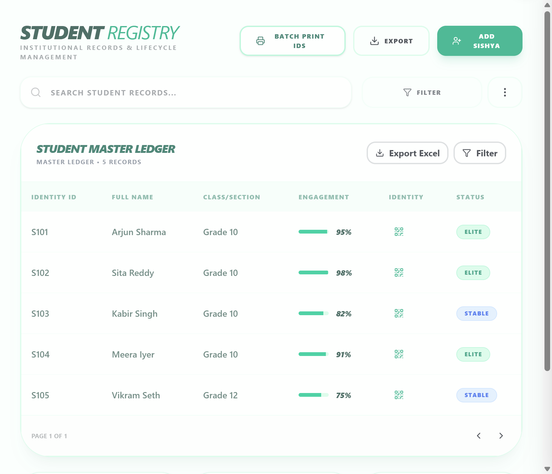This screenshot has height=474, width=552.
Task: Click Kabir Singh's 82% engagement bar
Action: click(x=313, y=313)
